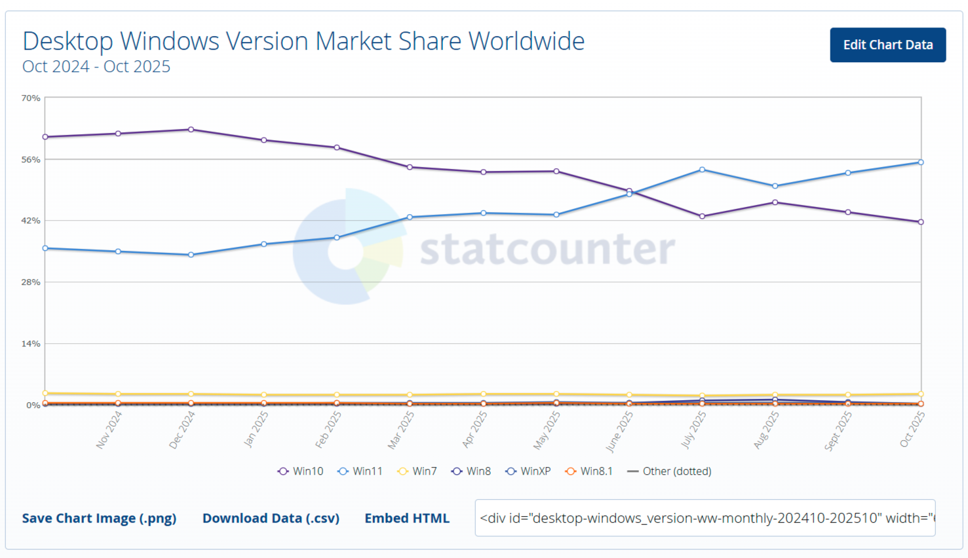Toggle the Other (dotted) legend entry

tap(669, 472)
